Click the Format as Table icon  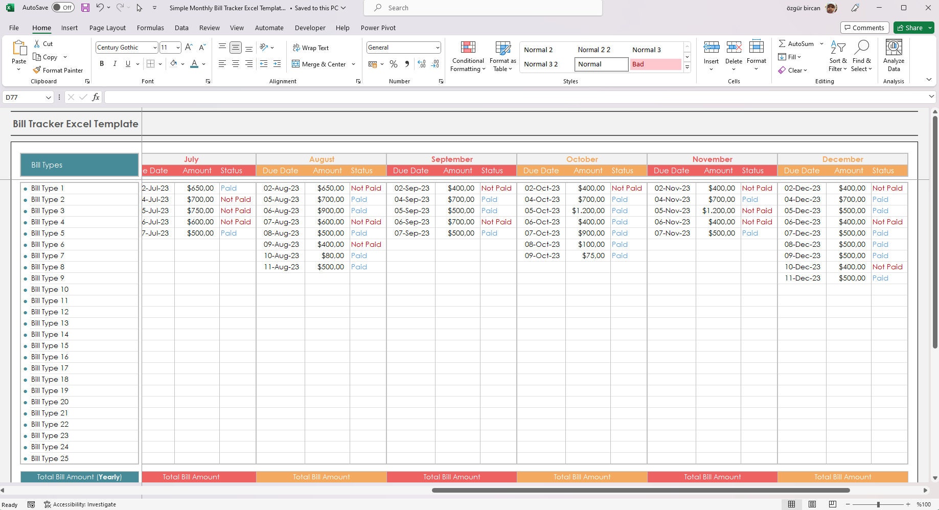503,49
